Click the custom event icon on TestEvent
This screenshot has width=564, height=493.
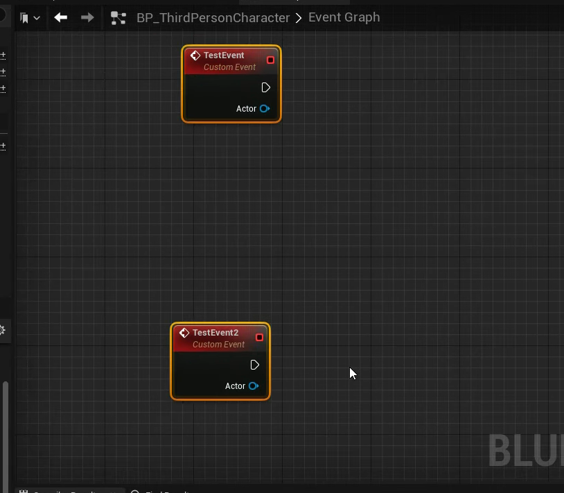[x=195, y=55]
